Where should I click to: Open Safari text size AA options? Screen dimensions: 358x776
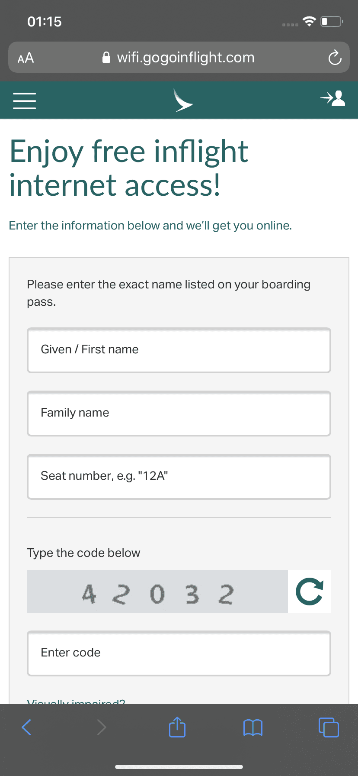pyautogui.click(x=26, y=58)
